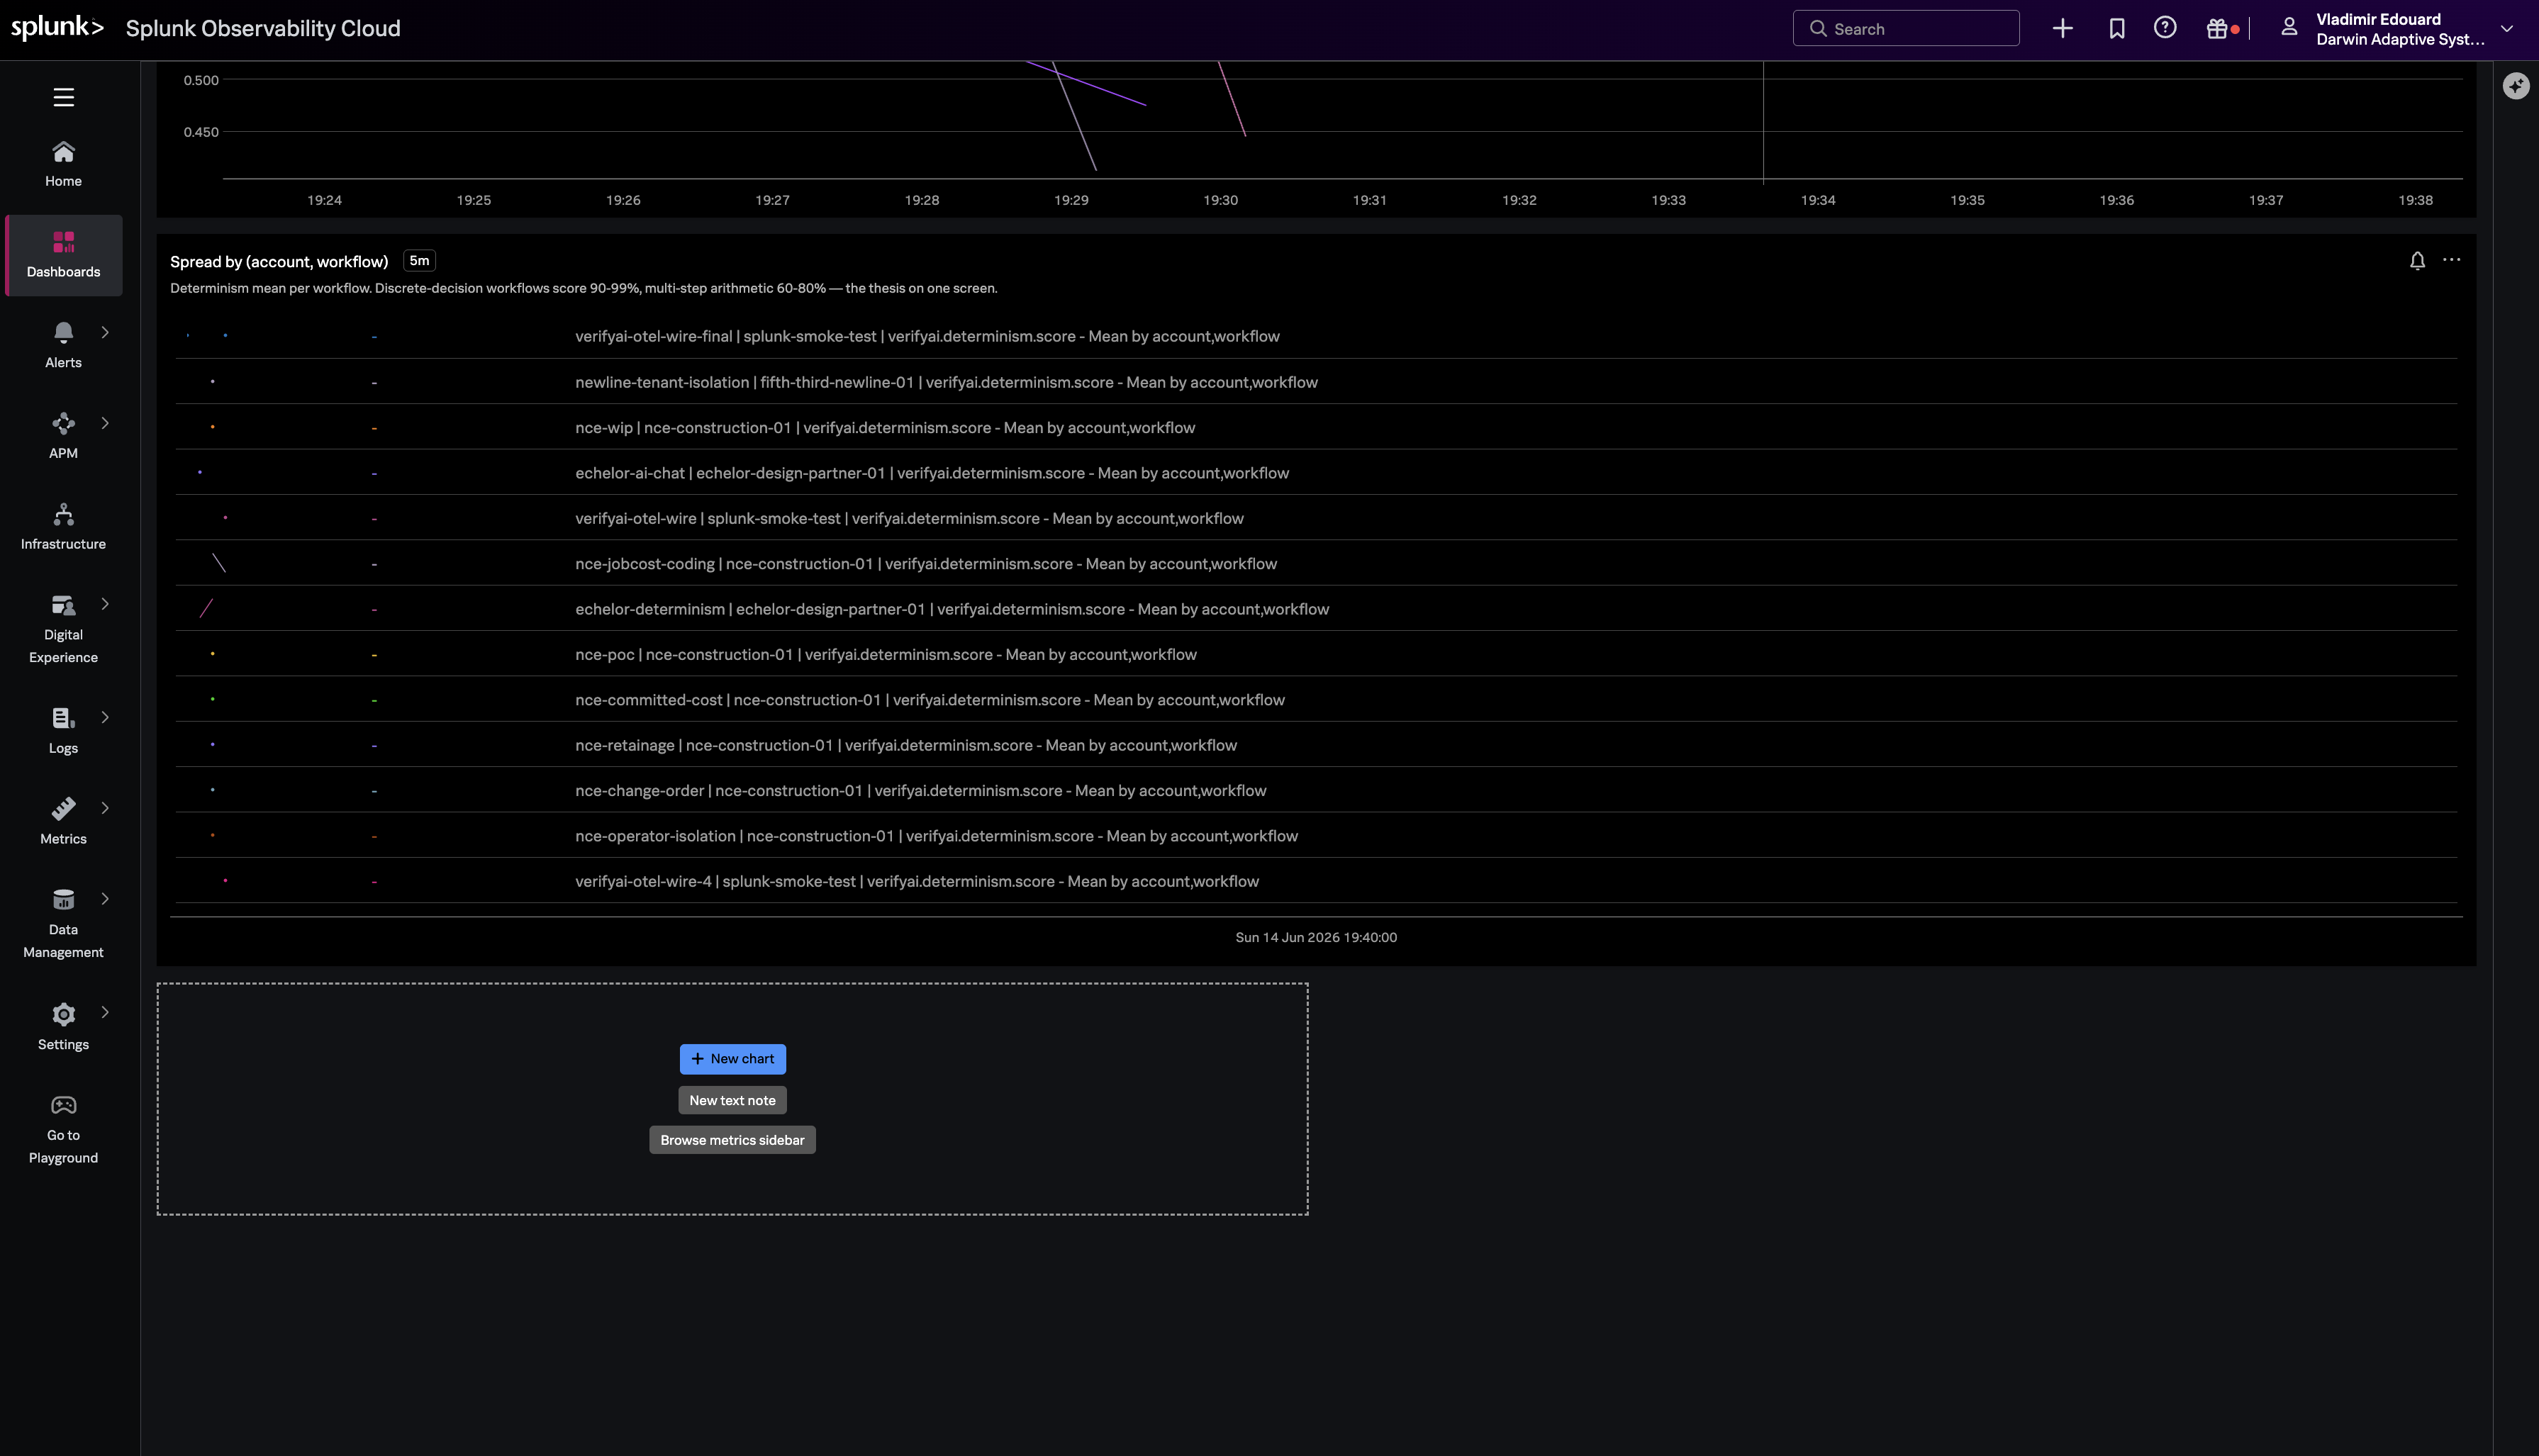Click the New text note button
The width and height of the screenshot is (2539, 1456).
point(732,1100)
